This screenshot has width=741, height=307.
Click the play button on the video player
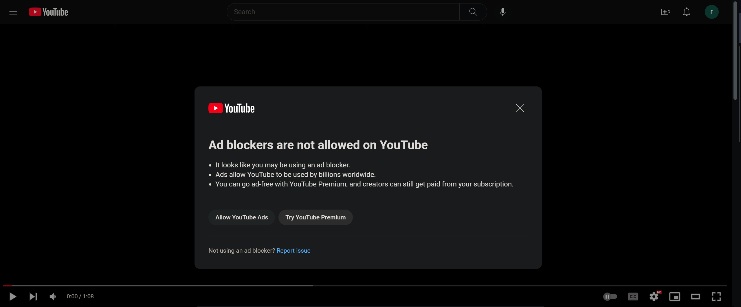pyautogui.click(x=12, y=296)
